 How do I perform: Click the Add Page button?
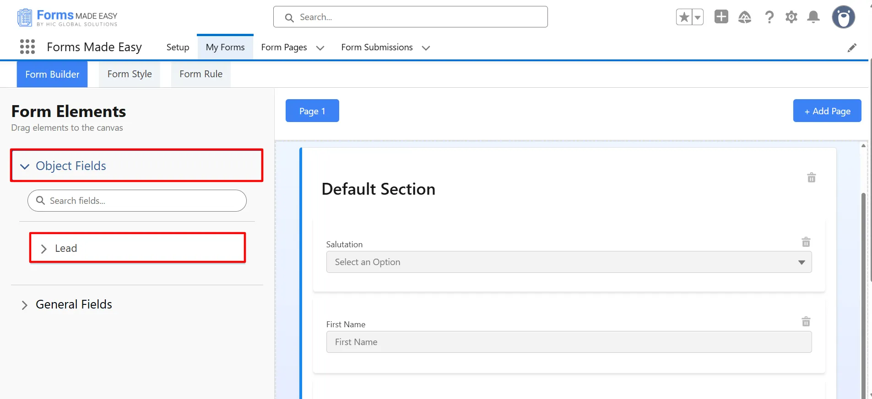point(827,111)
